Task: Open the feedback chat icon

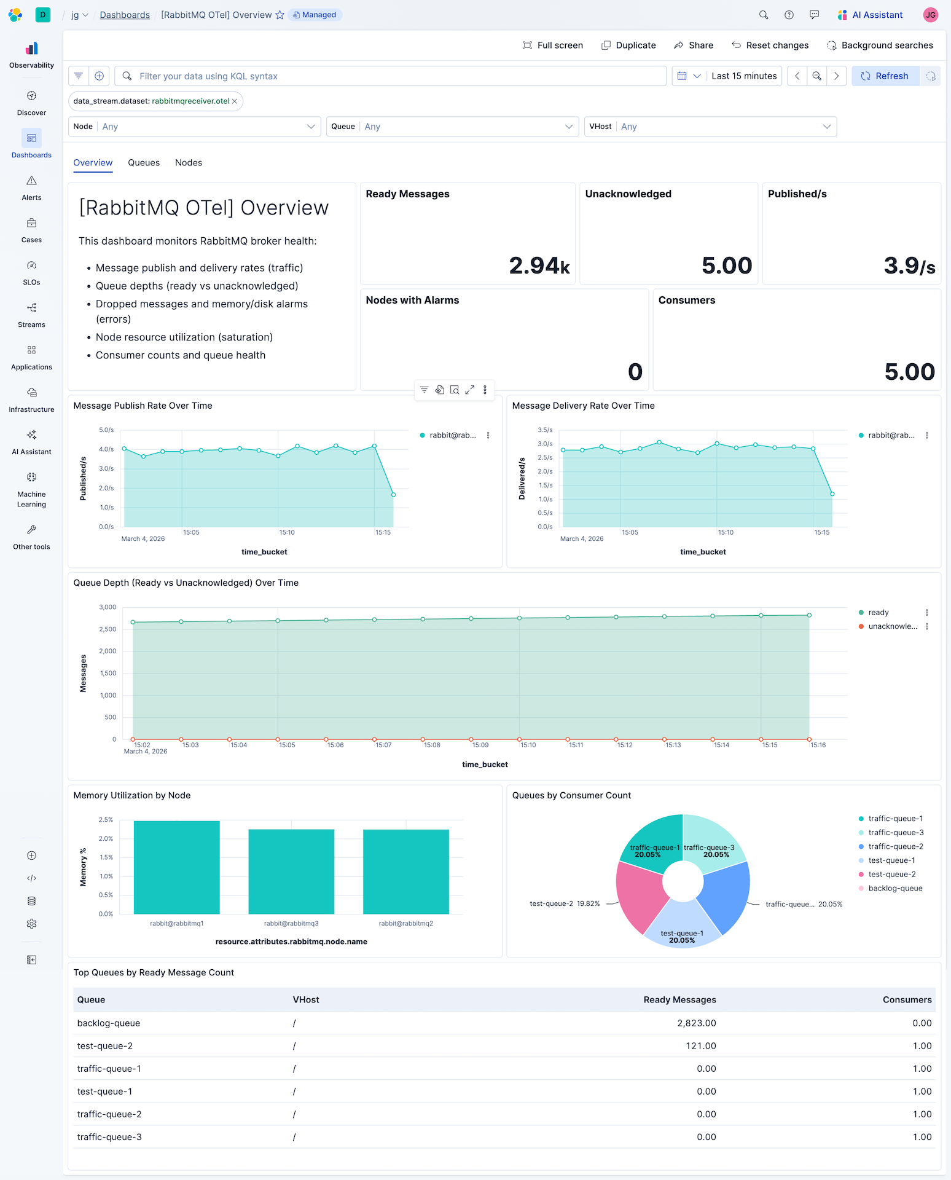Action: pos(815,15)
